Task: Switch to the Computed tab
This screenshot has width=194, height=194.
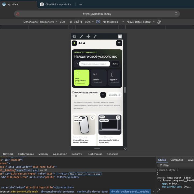Action: 177,160
